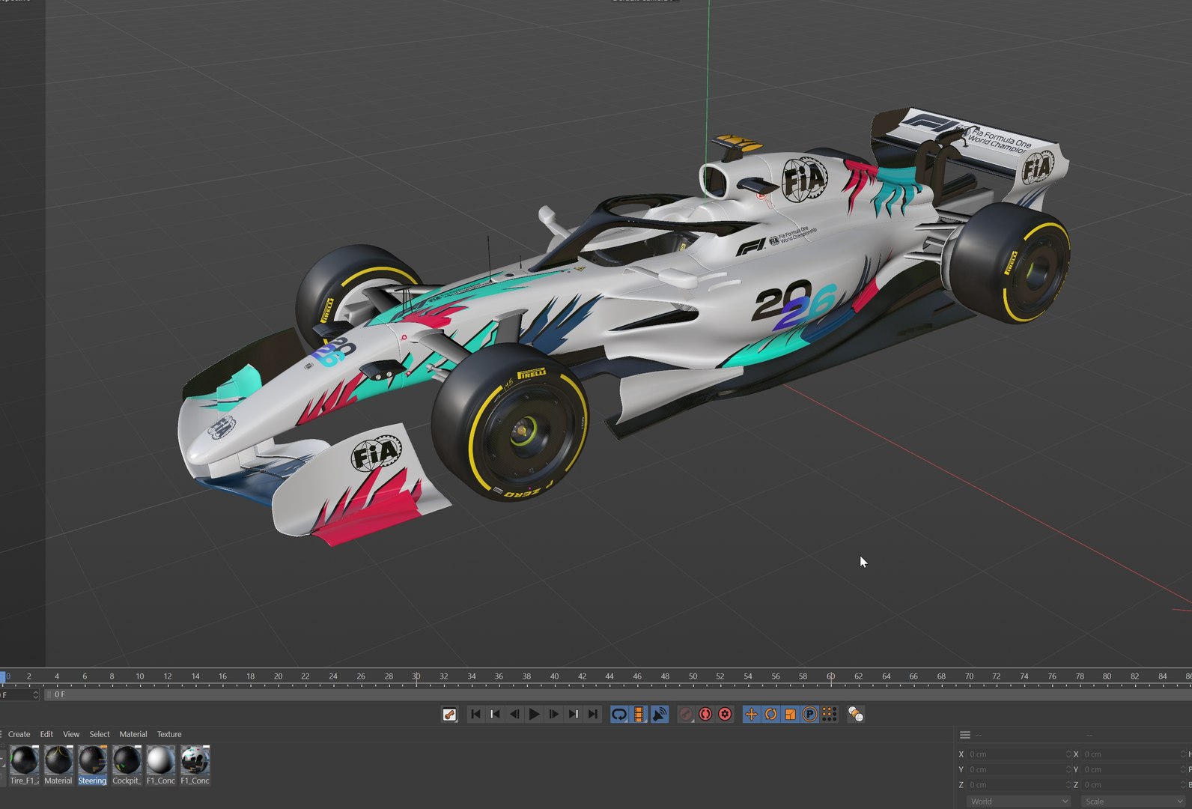Click frame 30 on the timeline ruler

(416, 676)
